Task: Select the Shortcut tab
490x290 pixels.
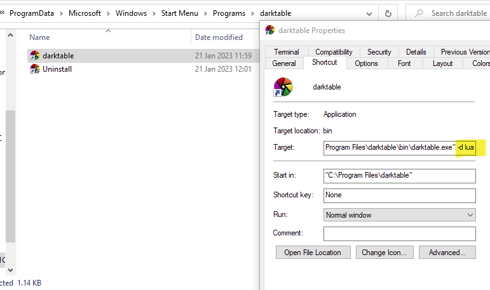Action: tap(324, 62)
